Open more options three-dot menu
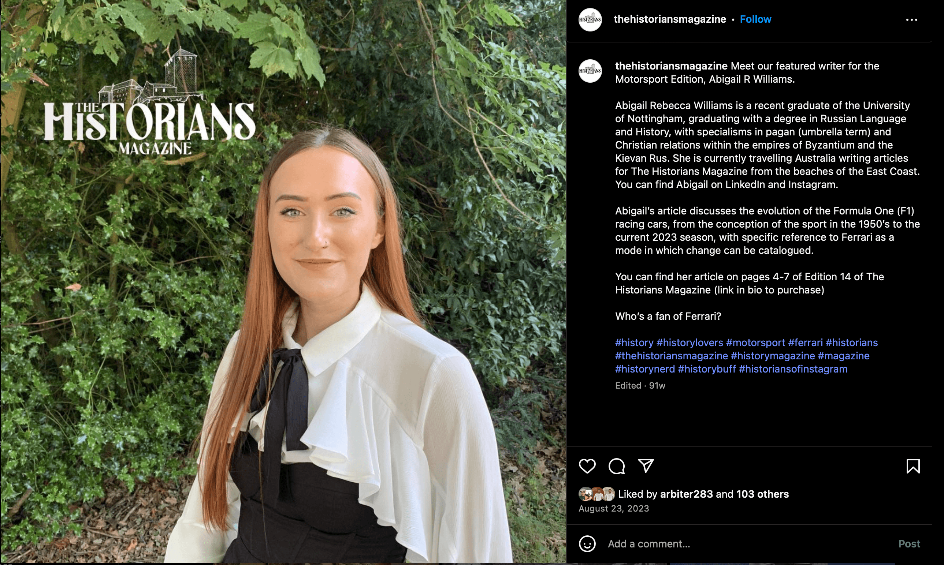Screen dimensions: 944x565 912,20
